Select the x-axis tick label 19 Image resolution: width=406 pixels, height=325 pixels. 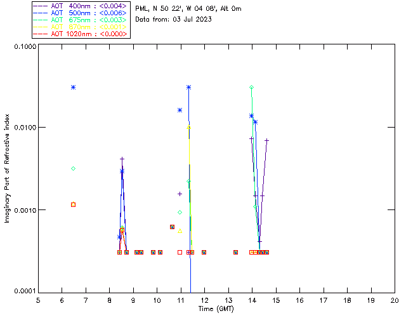[x=371, y=300]
